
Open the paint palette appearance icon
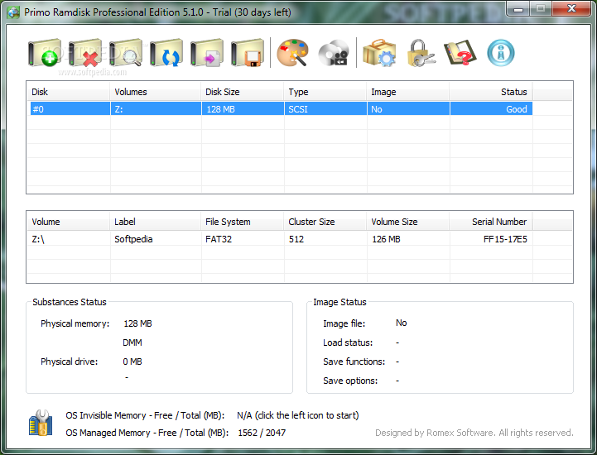pyautogui.click(x=292, y=53)
